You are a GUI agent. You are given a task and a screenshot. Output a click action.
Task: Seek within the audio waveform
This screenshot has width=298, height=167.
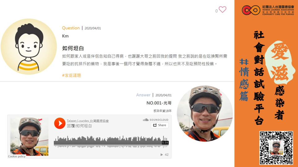pos(111,142)
